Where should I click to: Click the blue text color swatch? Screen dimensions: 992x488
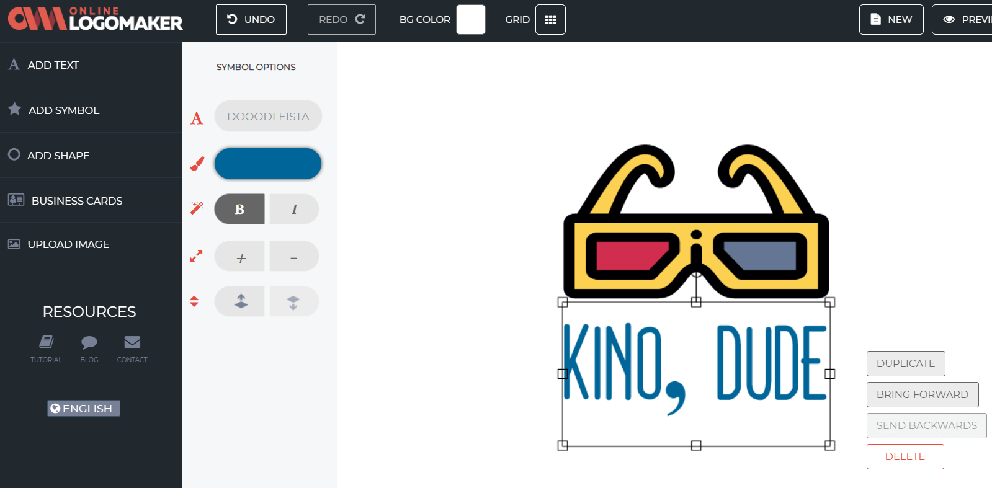point(268,164)
